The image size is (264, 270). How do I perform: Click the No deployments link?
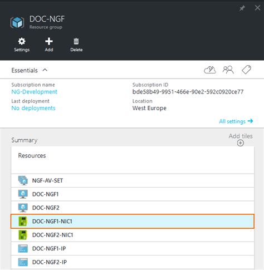(x=33, y=108)
